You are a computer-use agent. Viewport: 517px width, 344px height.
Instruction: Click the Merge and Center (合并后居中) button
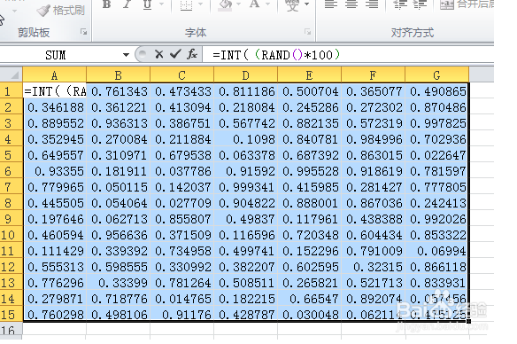[467, 4]
